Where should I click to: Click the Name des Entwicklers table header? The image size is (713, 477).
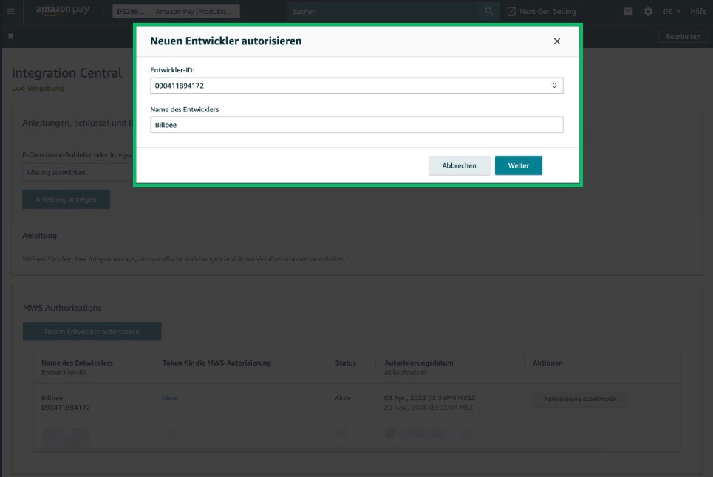pos(77,363)
